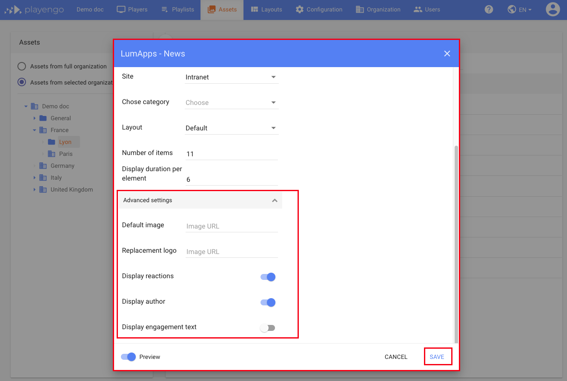The height and width of the screenshot is (381, 567).
Task: Open the Layout dropdown showing Default
Action: click(x=232, y=128)
